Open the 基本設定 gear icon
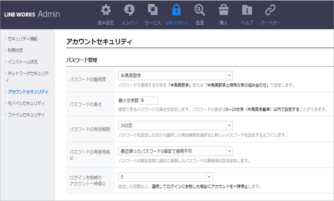 coord(106,11)
